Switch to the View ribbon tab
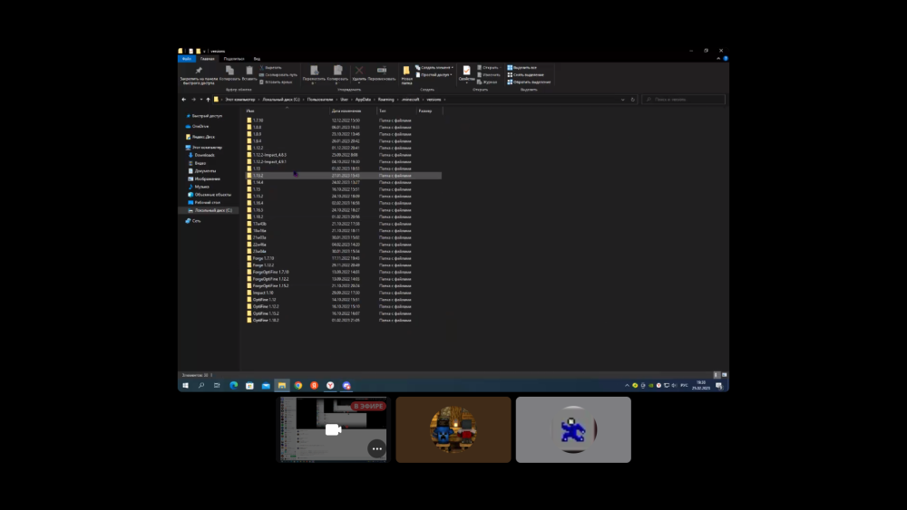The height and width of the screenshot is (510, 907). 257,59
